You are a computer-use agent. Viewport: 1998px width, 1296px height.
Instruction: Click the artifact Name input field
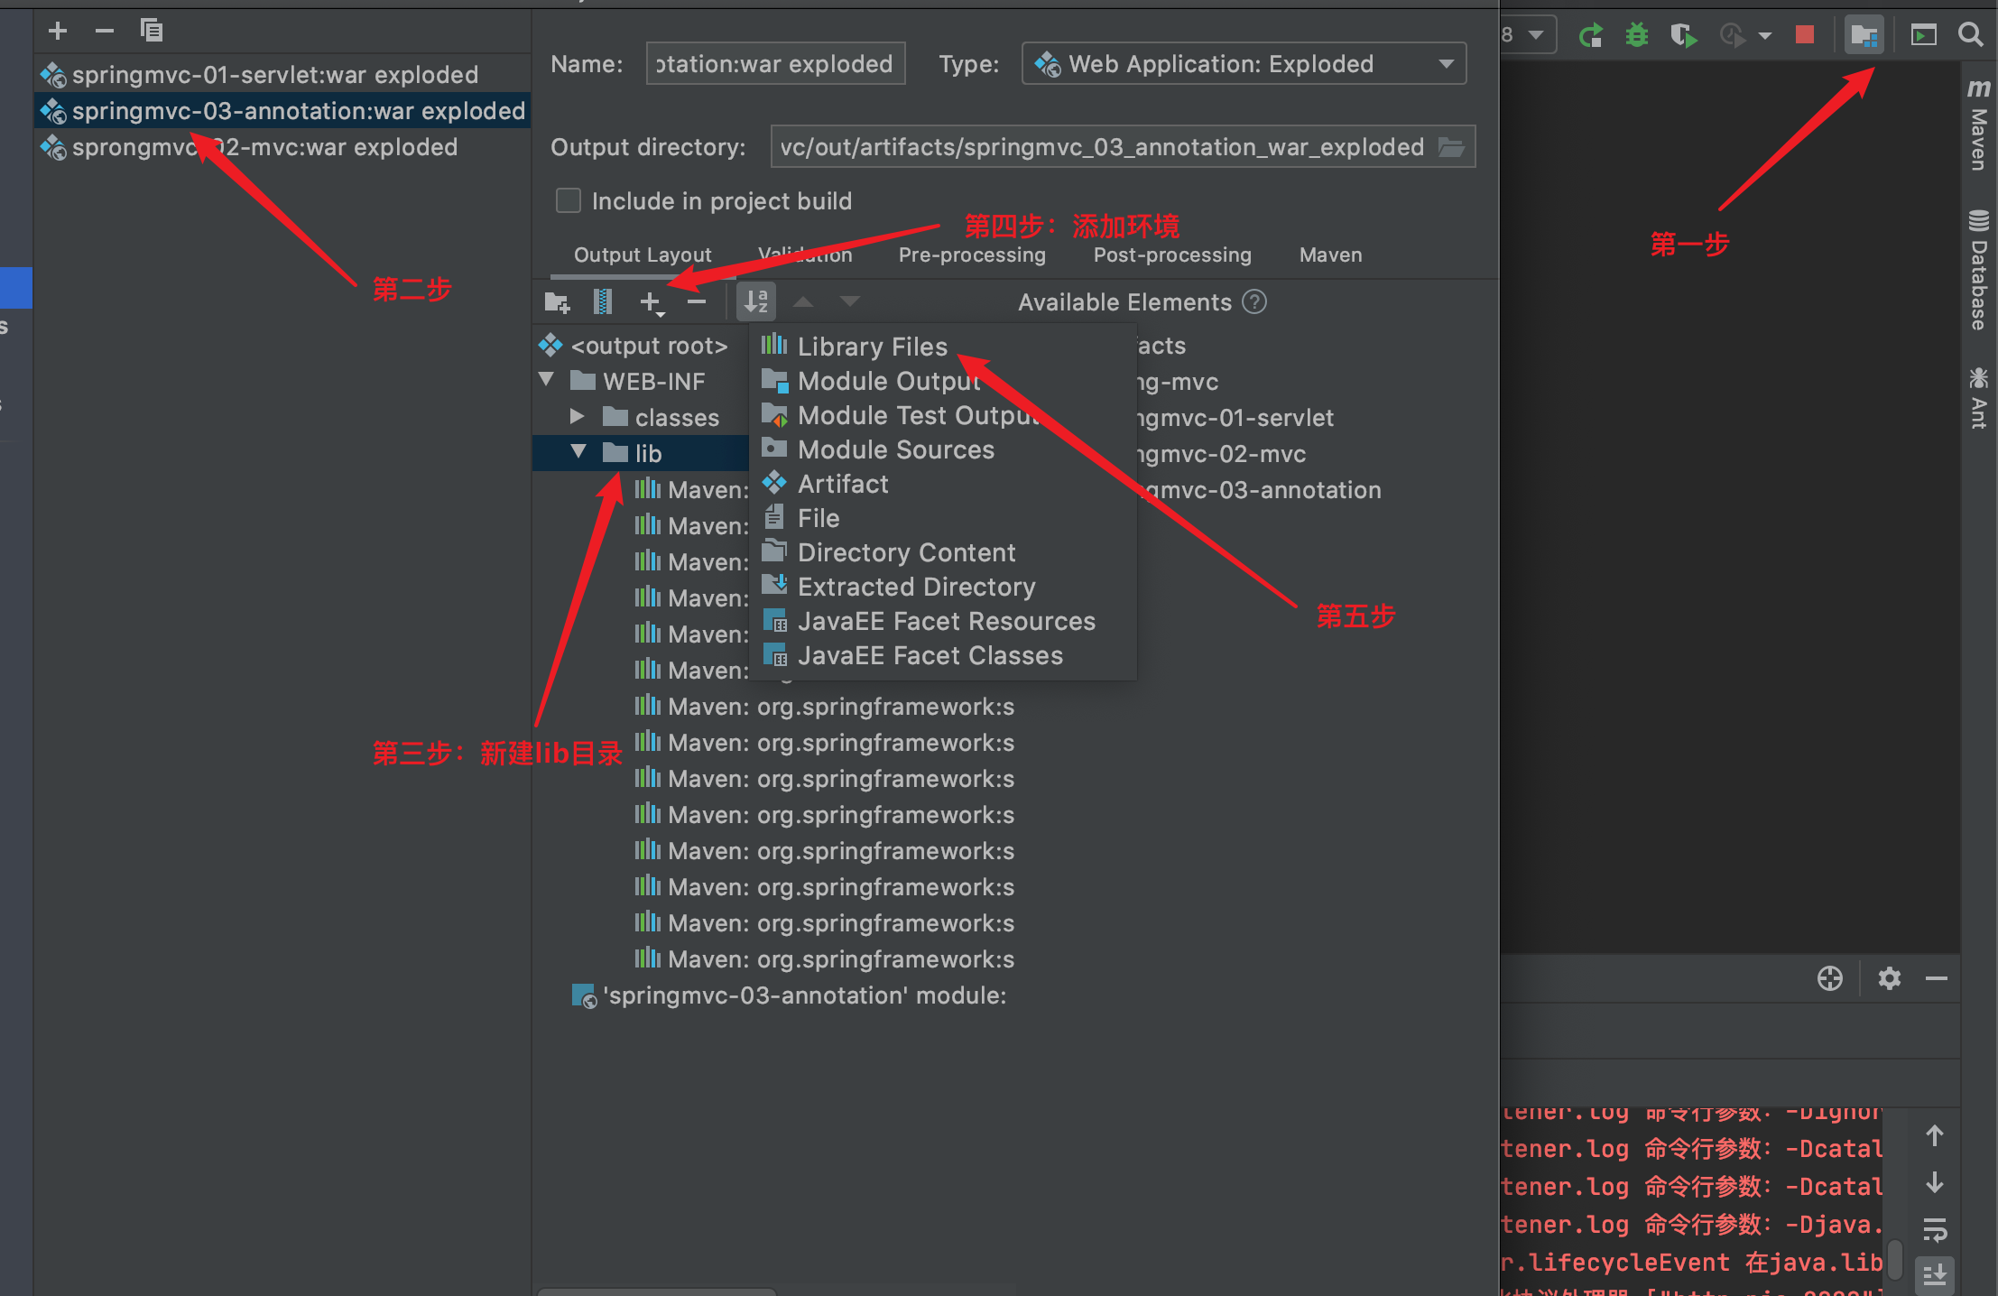click(x=775, y=64)
